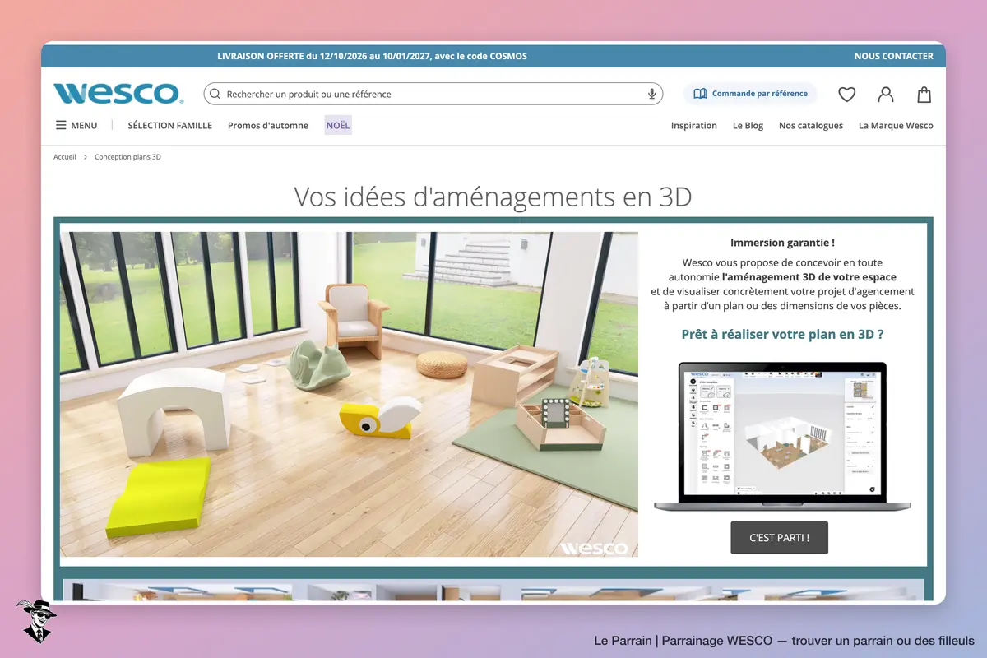987x658 pixels.
Task: Open the hamburger MENU
Action: (76, 126)
